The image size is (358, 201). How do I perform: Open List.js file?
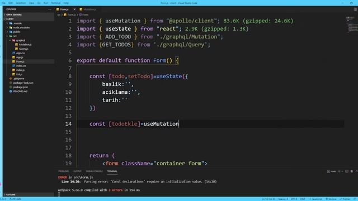(x=19, y=74)
